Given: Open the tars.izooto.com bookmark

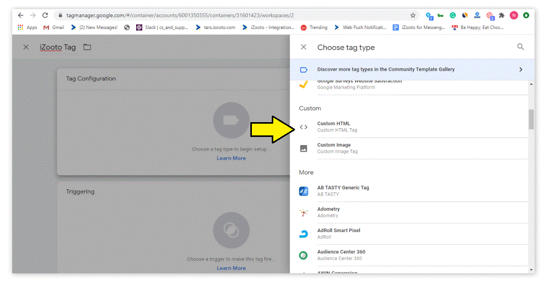Looking at the screenshot, I should click(215, 27).
